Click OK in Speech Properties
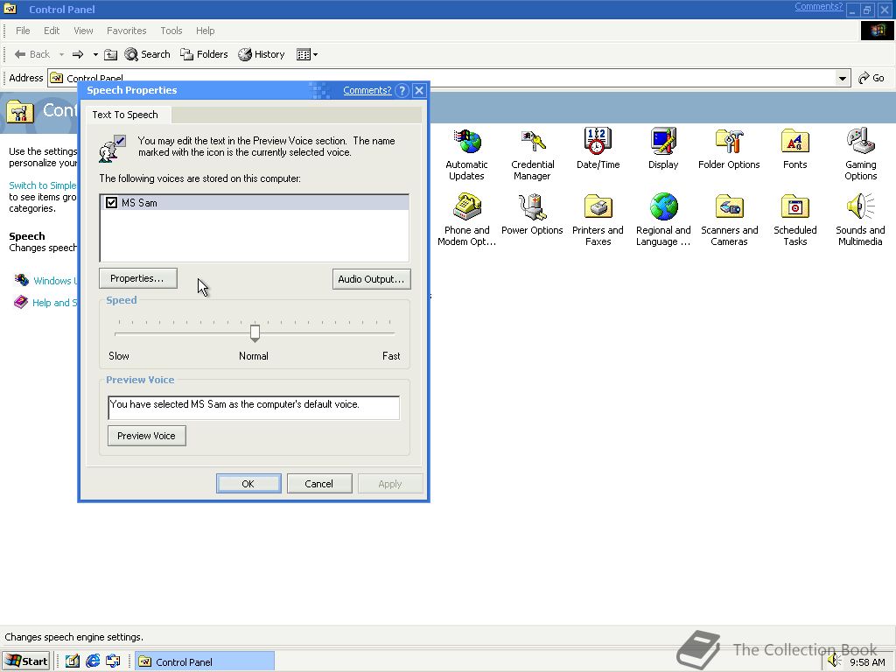 pyautogui.click(x=248, y=483)
